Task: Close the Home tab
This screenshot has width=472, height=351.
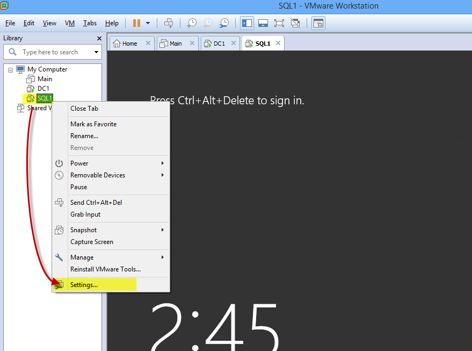Action: click(148, 43)
